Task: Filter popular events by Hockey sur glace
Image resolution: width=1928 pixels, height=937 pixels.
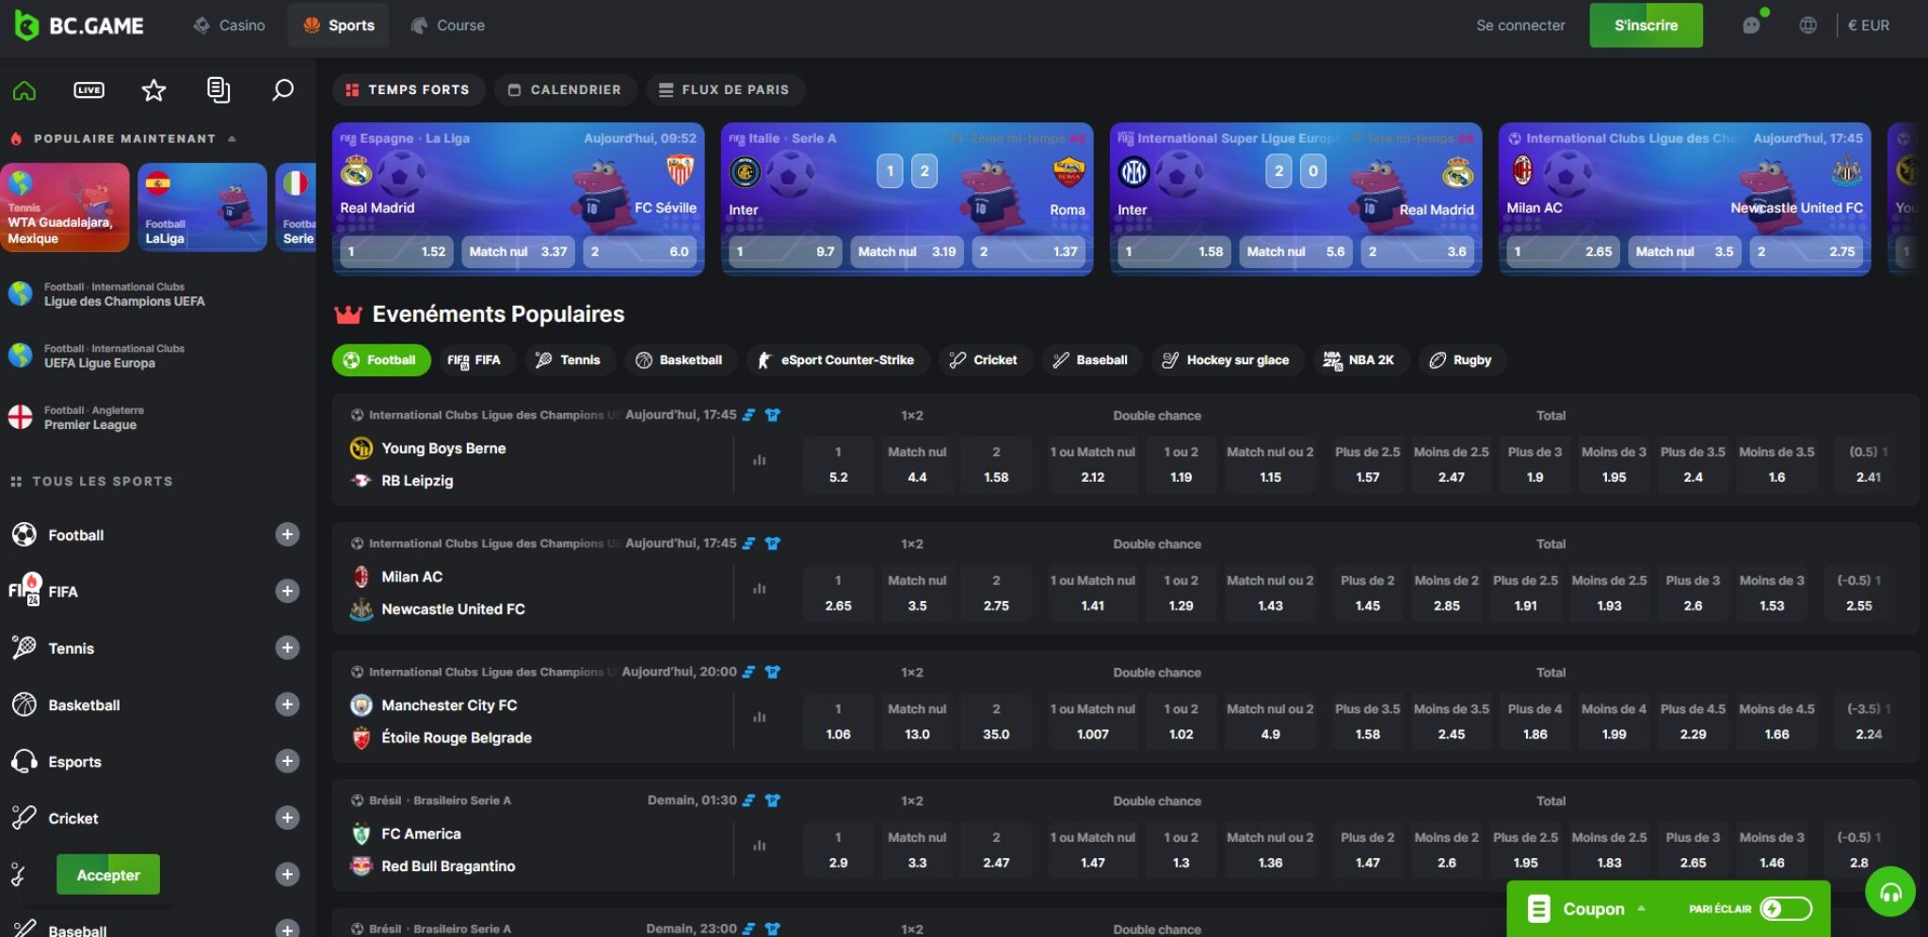Action: click(x=1226, y=360)
